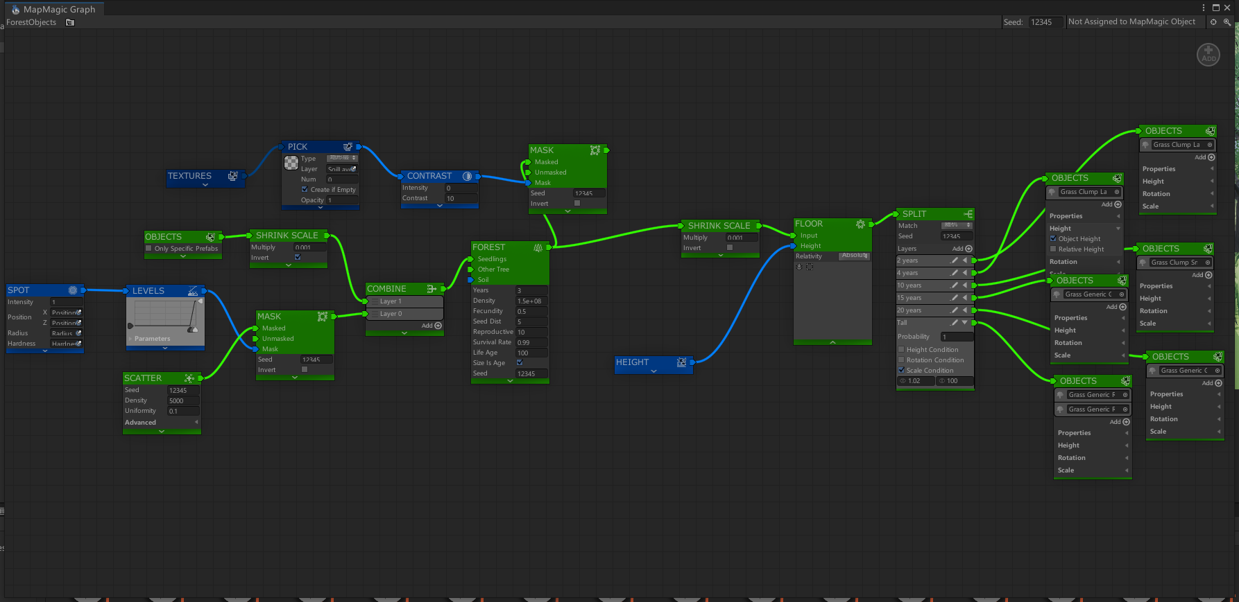Viewport: 1239px width, 602px height.
Task: Click the CONTRAST node's half-circle icon
Action: [x=468, y=176]
